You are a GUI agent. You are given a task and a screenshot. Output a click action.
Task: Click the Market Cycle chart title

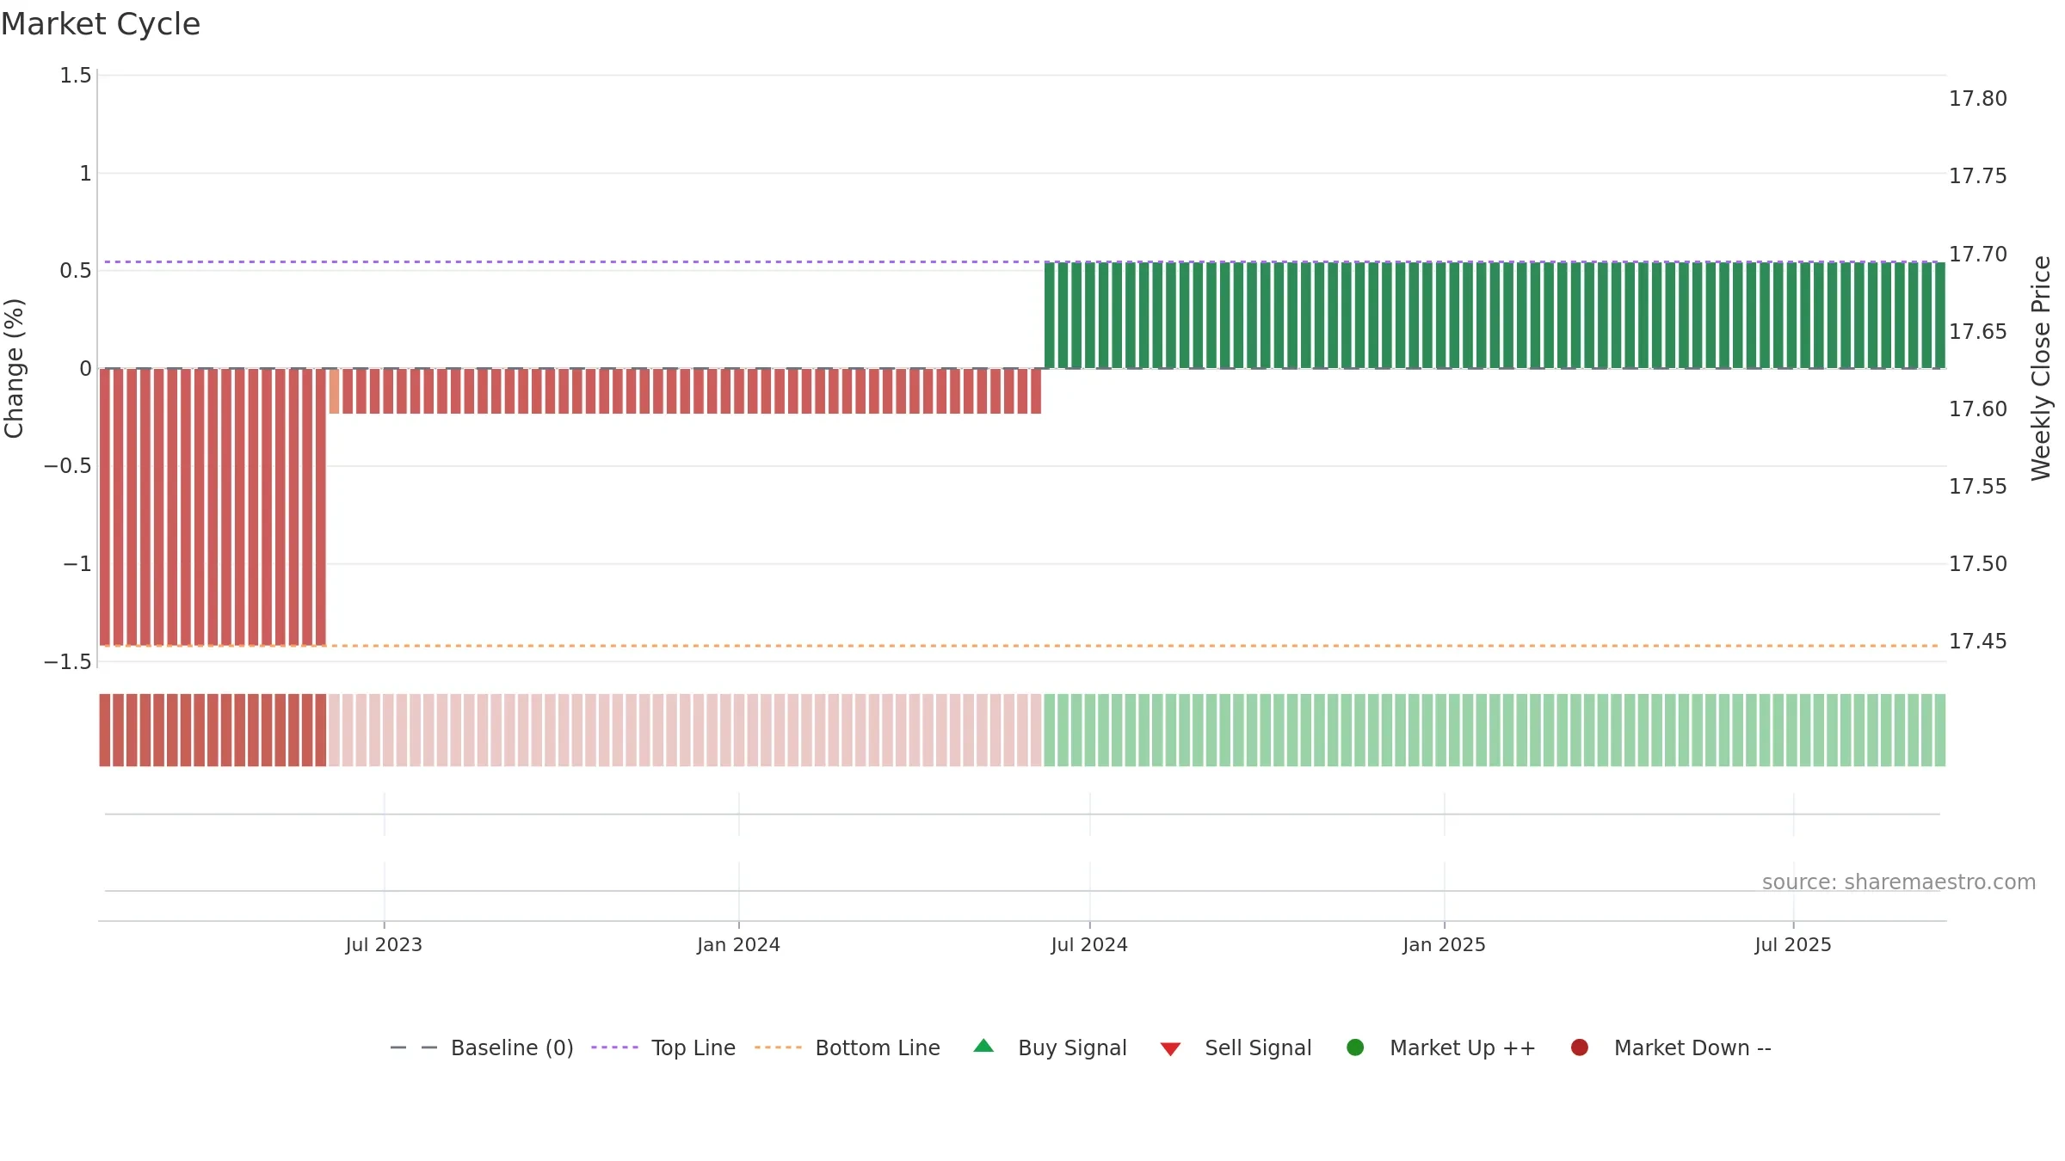tap(101, 24)
